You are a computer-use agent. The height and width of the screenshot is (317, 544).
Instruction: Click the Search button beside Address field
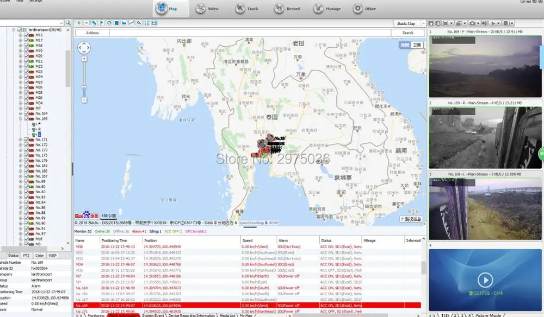click(x=407, y=33)
